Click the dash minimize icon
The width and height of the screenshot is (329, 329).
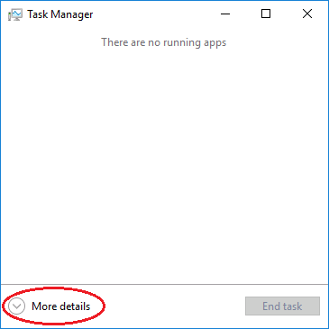(x=225, y=14)
